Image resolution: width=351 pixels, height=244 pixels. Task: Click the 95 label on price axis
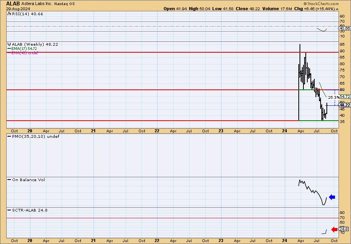[342, 45]
